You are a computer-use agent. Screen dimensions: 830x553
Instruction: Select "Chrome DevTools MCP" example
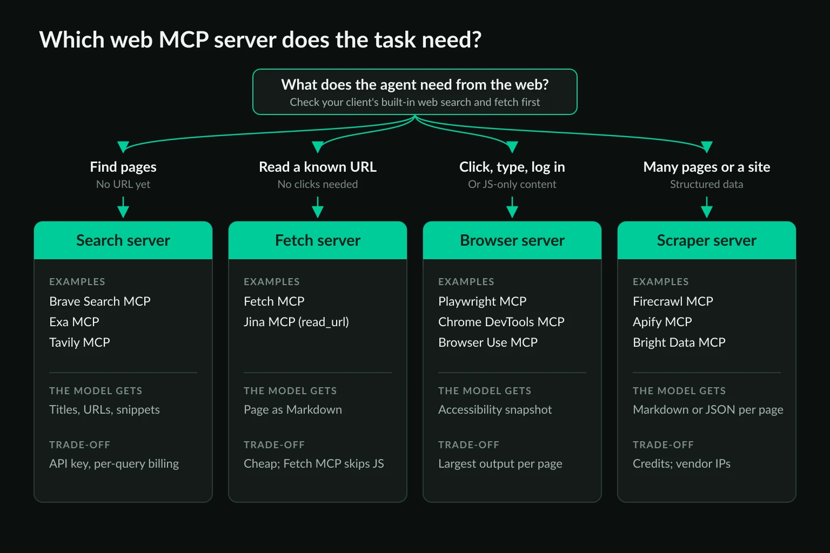click(501, 322)
